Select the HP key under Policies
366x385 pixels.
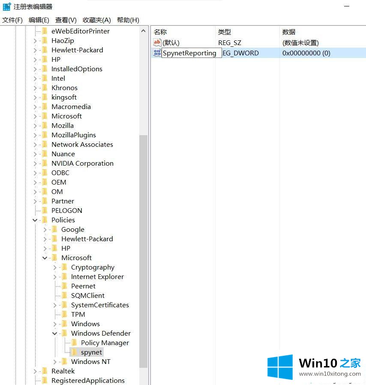point(66,248)
